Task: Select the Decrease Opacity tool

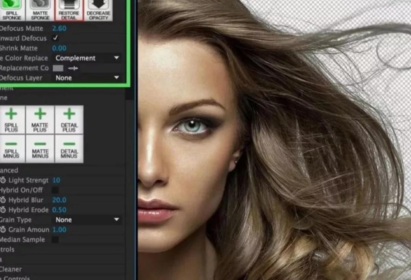Action: (98, 10)
